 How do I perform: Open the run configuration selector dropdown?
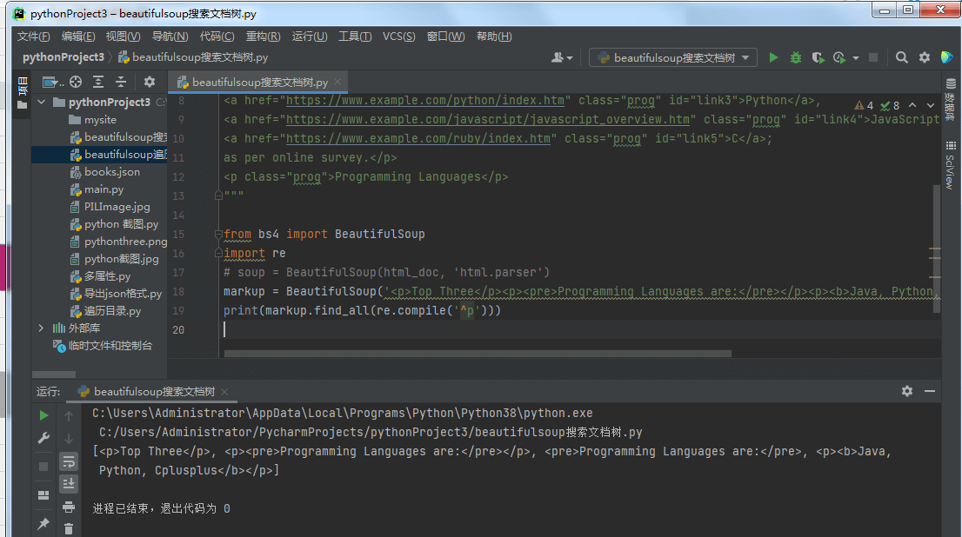673,57
